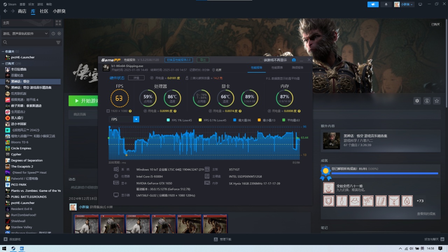Screen dimensions: 448x252
Task: Click 已购买 badge on game banner
Action: click(x=436, y=24)
